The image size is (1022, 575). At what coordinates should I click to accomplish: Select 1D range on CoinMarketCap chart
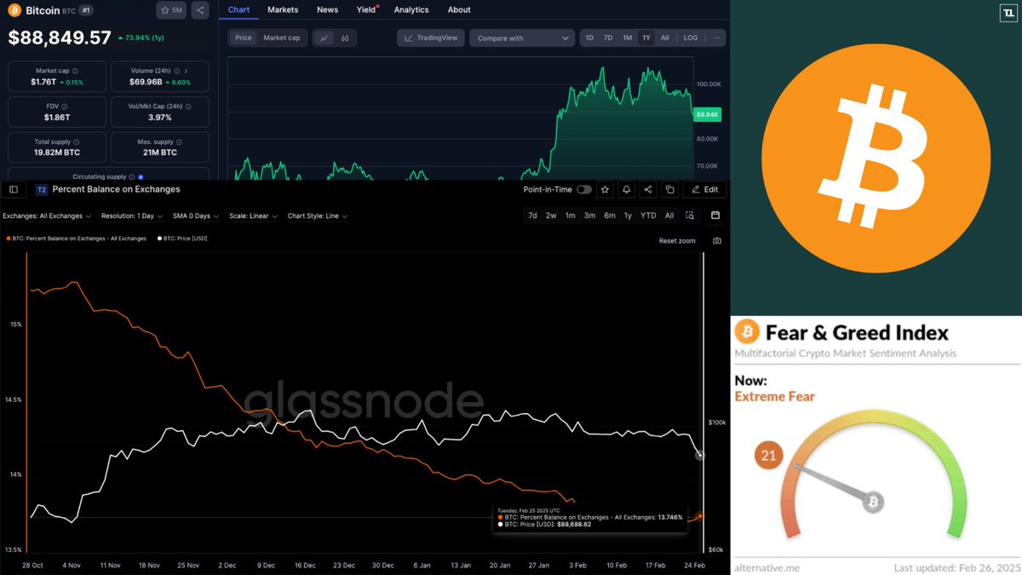pos(589,37)
